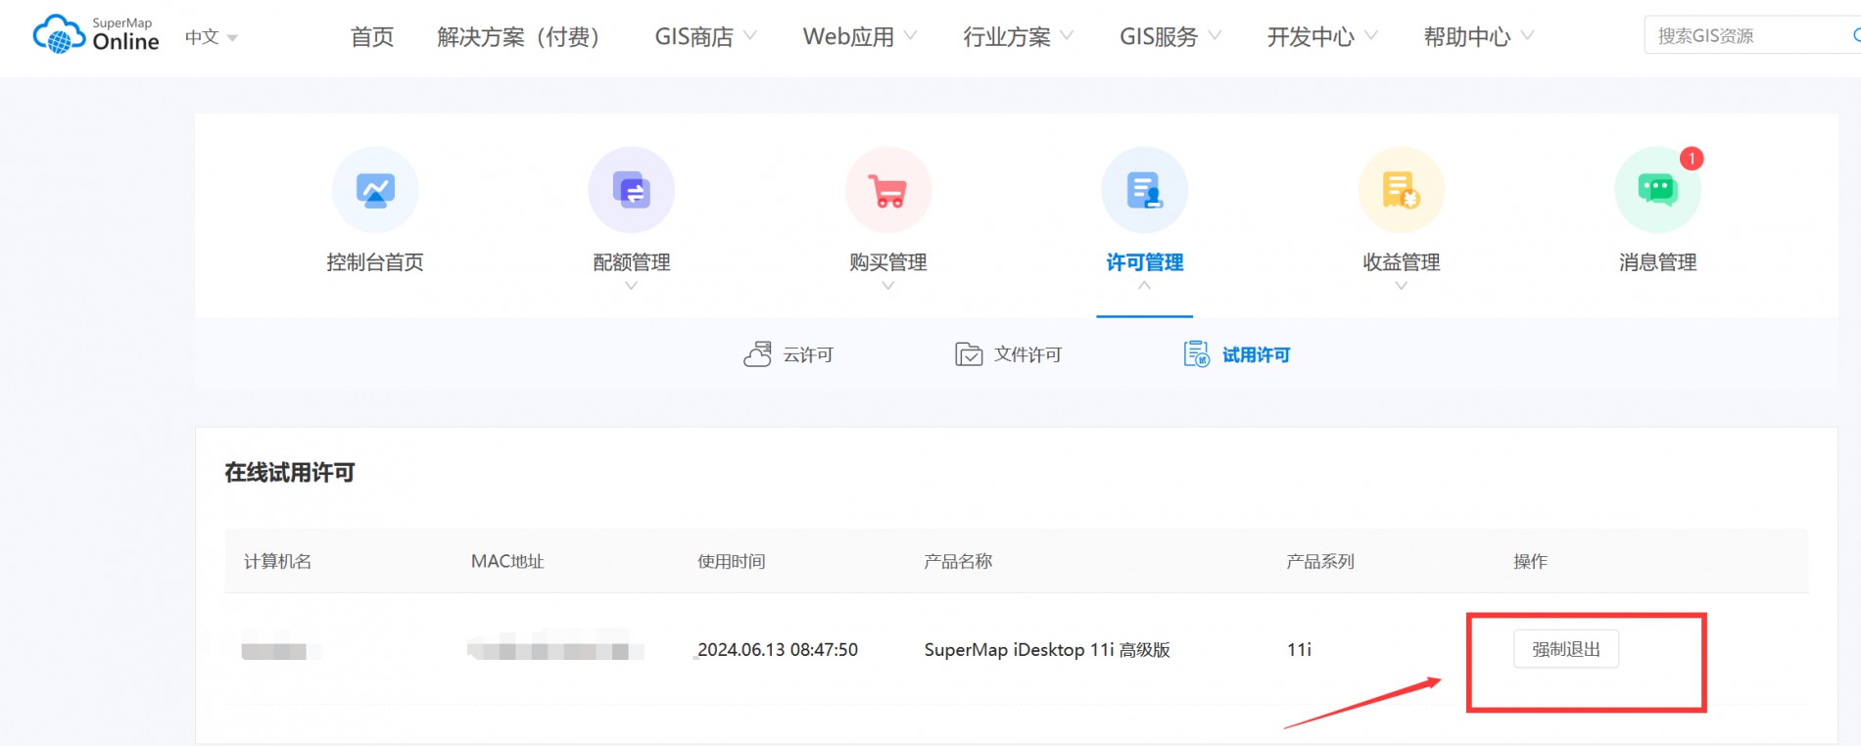Screen dimensions: 1861x746
Task: Go to 首页 in the navigation bar
Action: pyautogui.click(x=372, y=37)
